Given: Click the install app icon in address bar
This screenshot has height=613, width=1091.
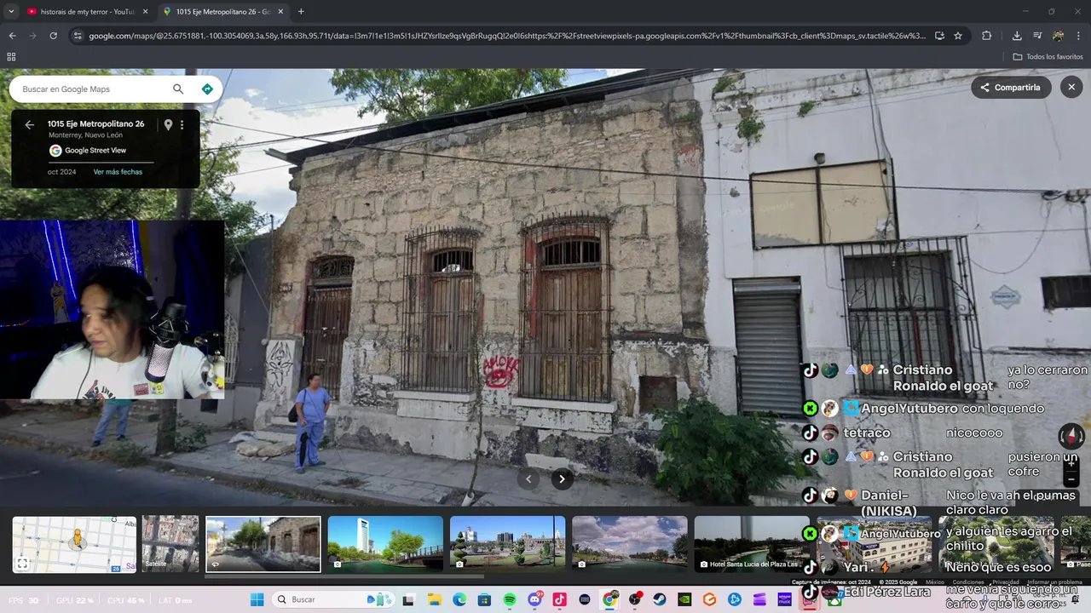Looking at the screenshot, I should click(939, 36).
